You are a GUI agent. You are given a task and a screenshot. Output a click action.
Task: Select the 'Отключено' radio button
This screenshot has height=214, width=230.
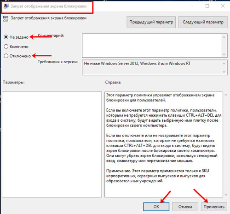6,56
